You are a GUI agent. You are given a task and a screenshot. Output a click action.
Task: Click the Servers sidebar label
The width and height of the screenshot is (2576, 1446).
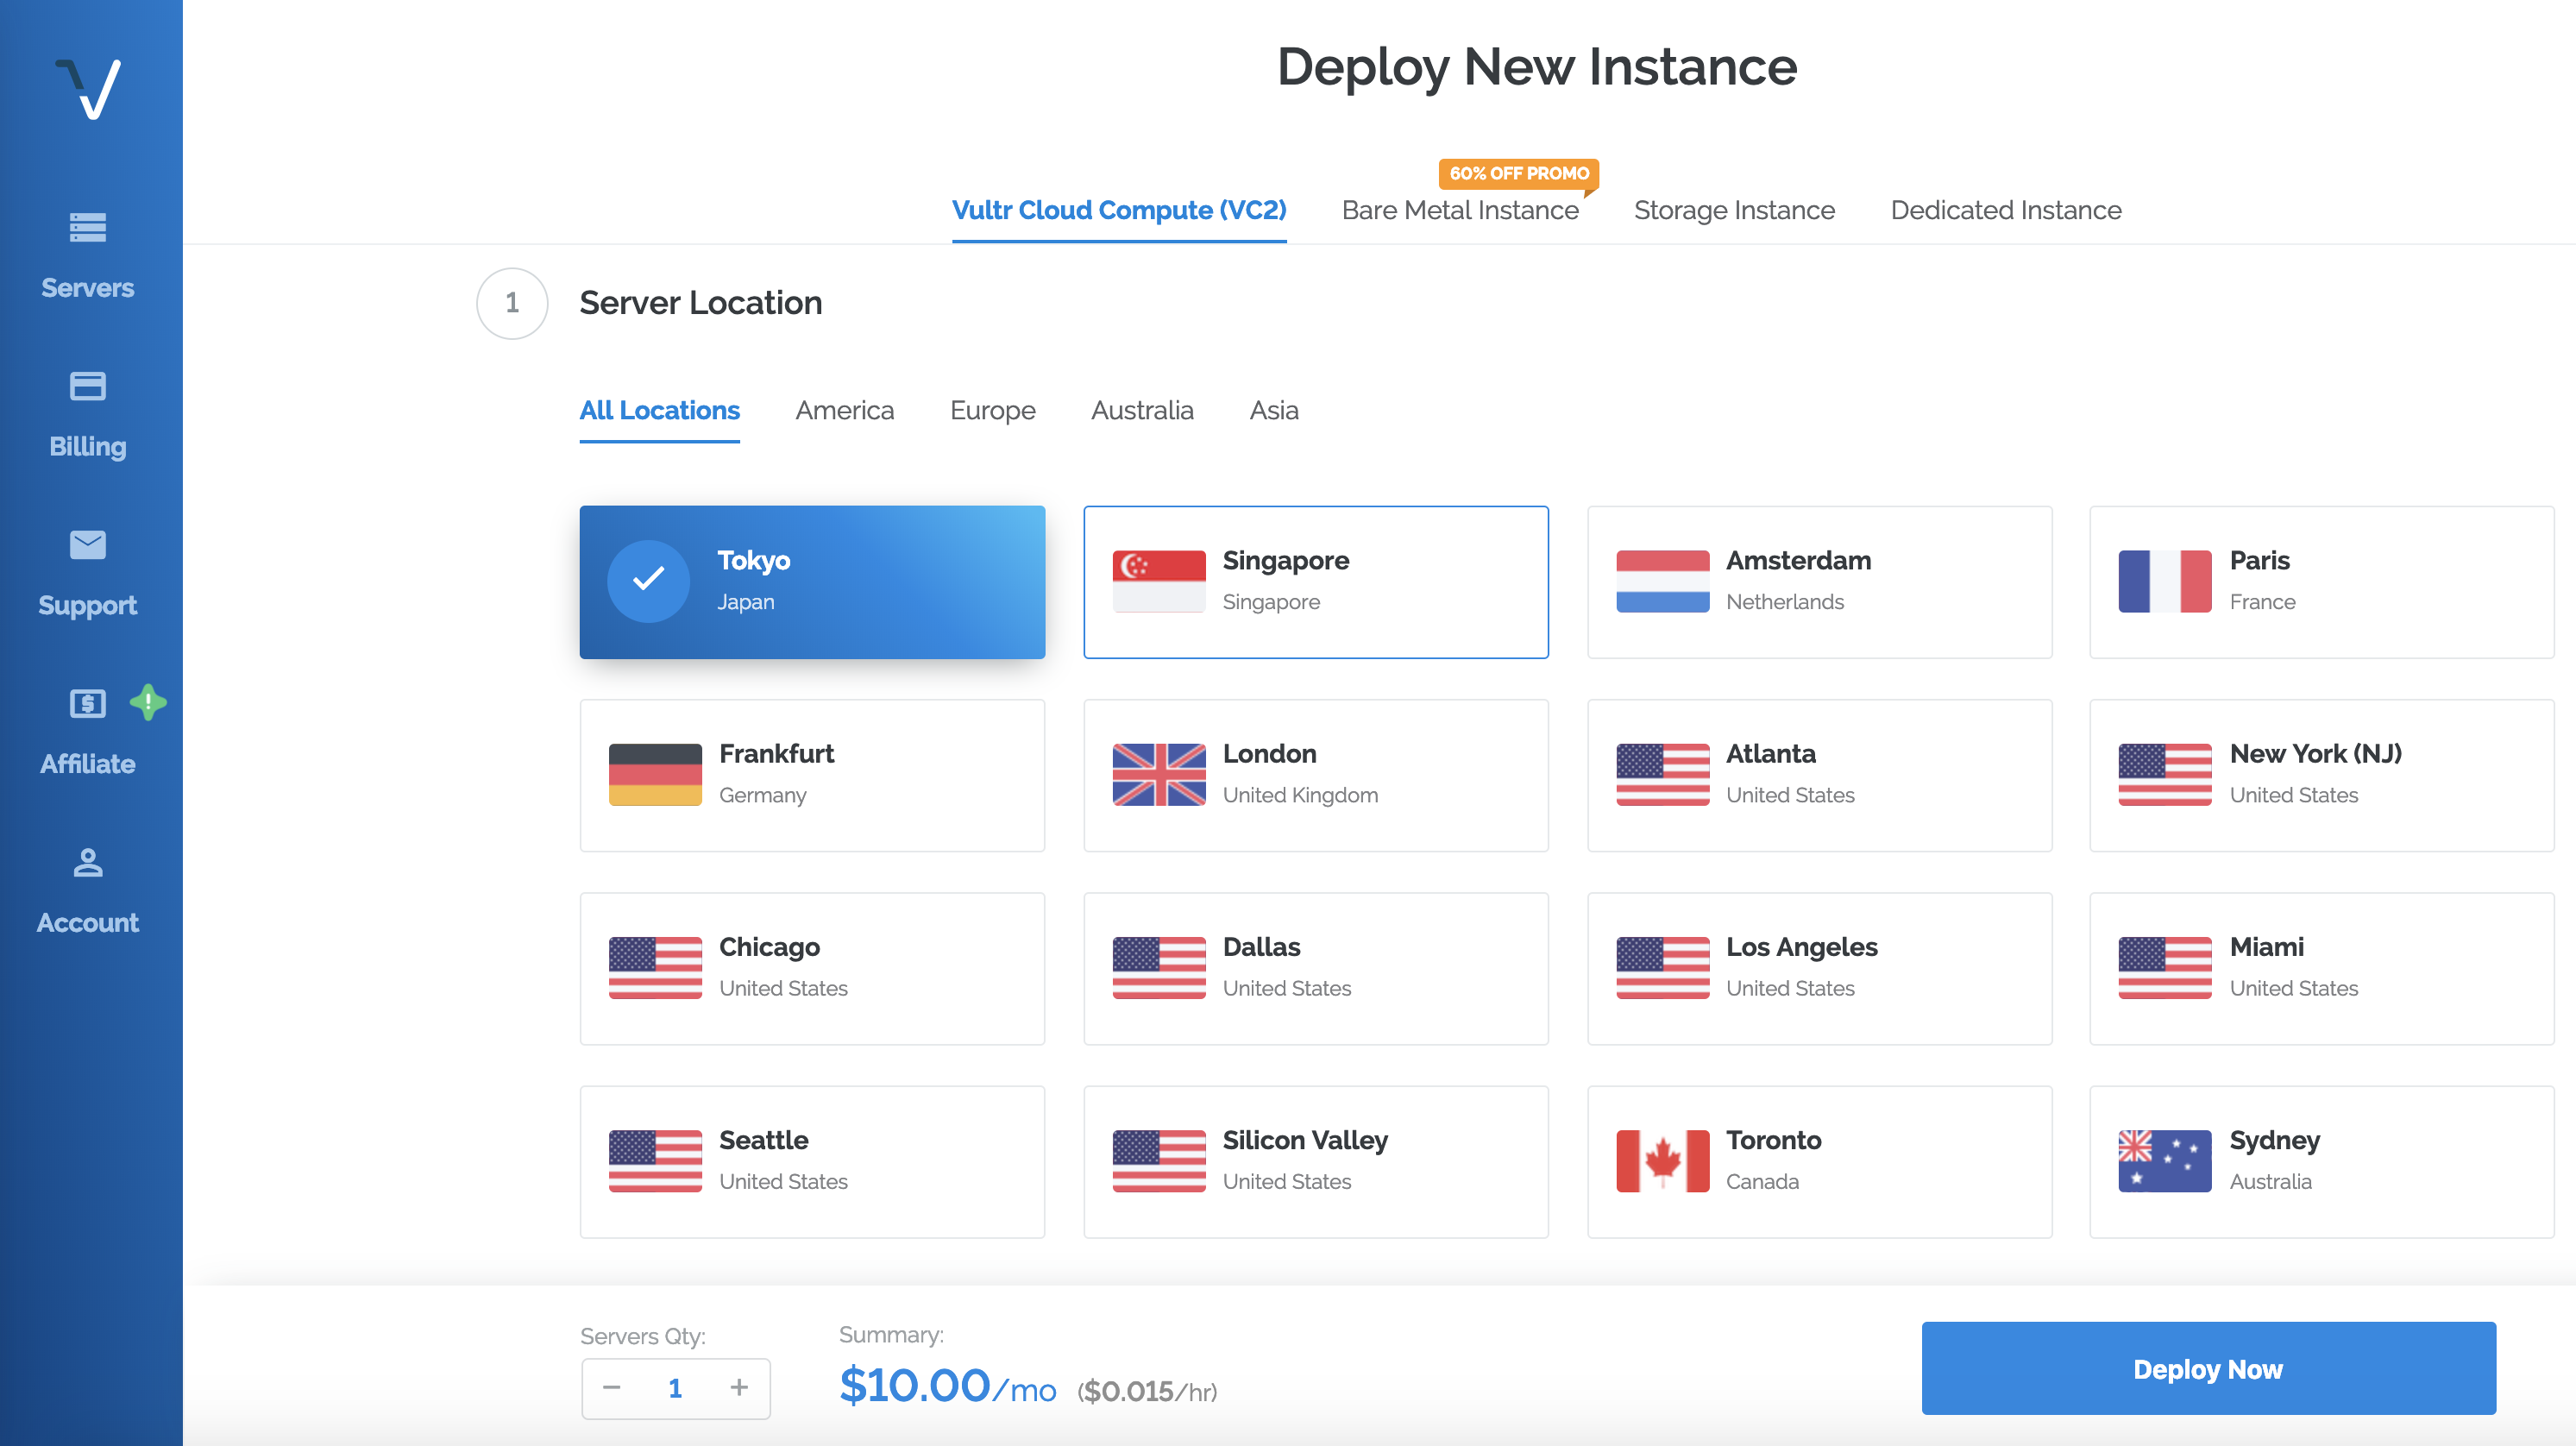88,288
